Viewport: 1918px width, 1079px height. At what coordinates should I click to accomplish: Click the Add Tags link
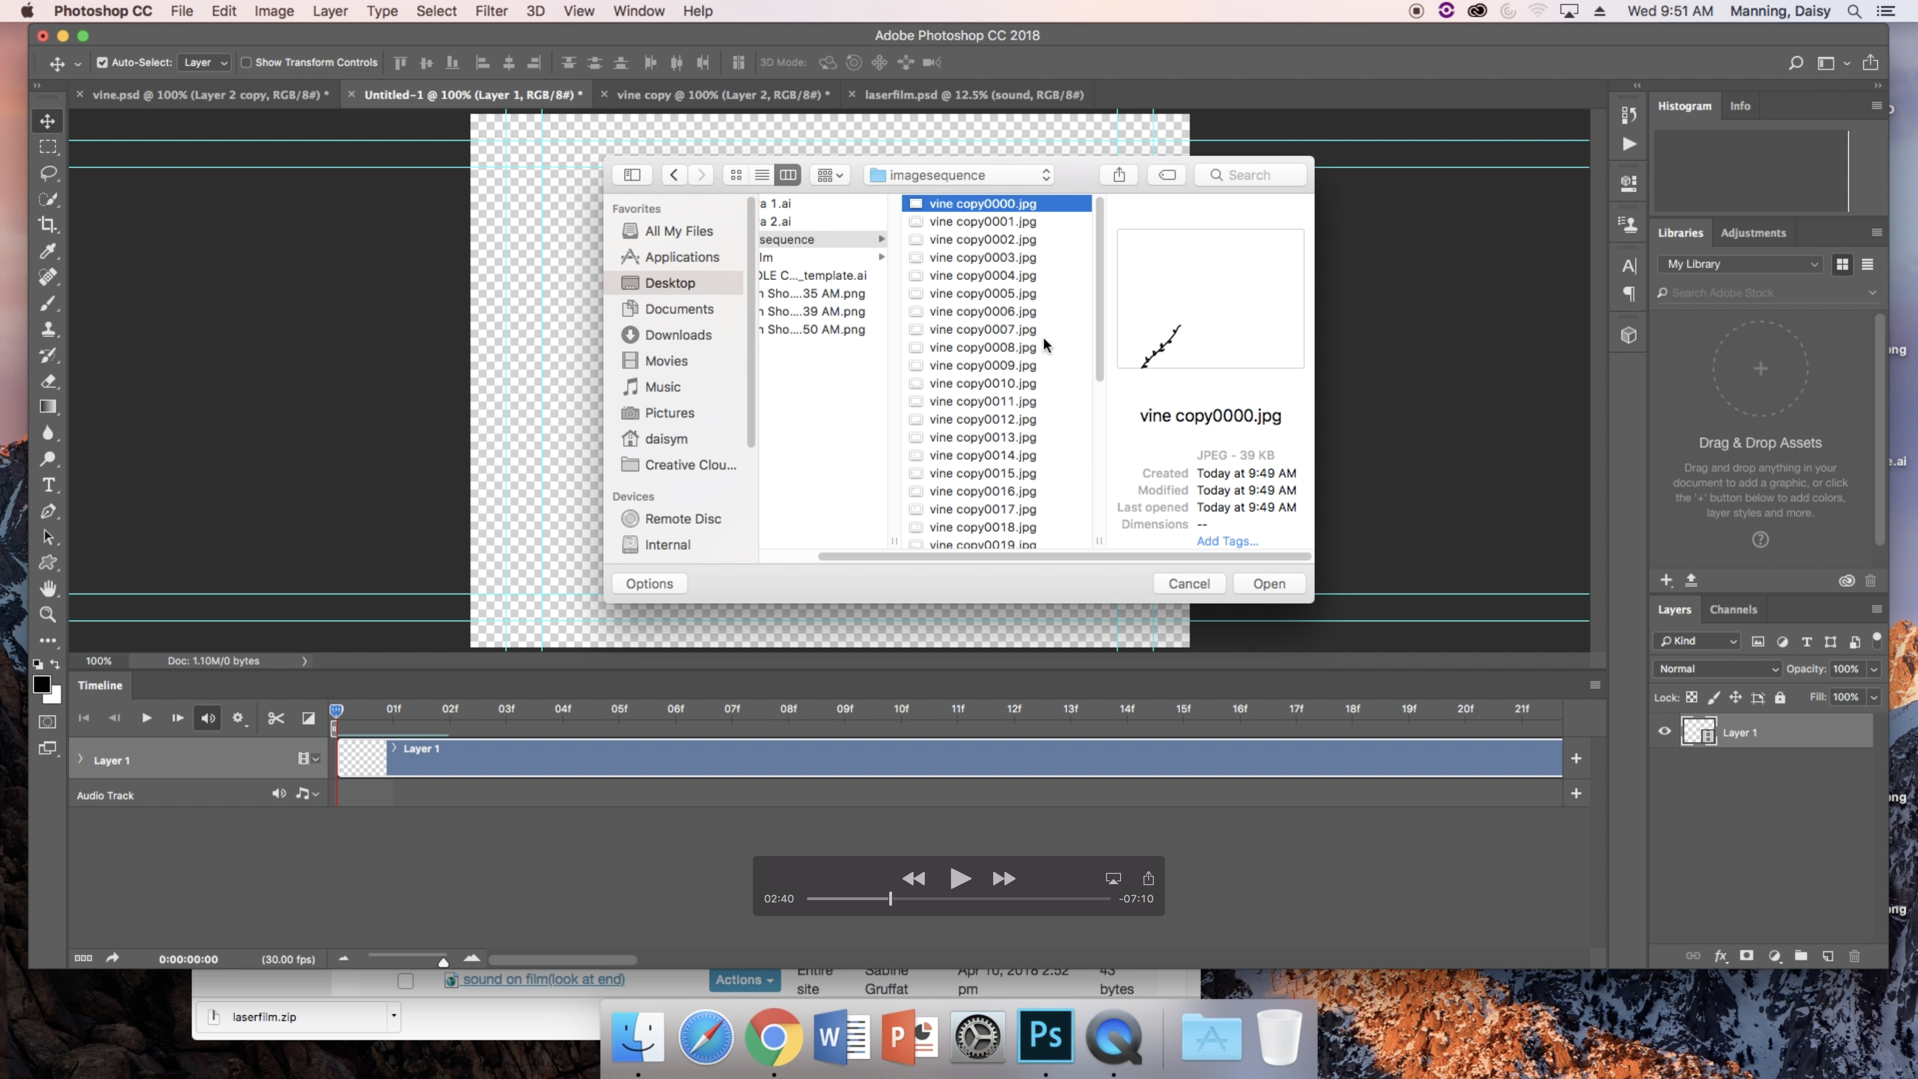point(1227,541)
